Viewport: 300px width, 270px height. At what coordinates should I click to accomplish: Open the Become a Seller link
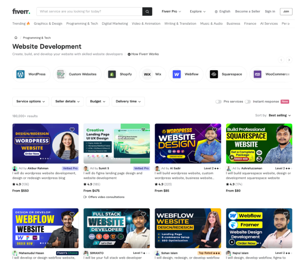[x=247, y=11]
